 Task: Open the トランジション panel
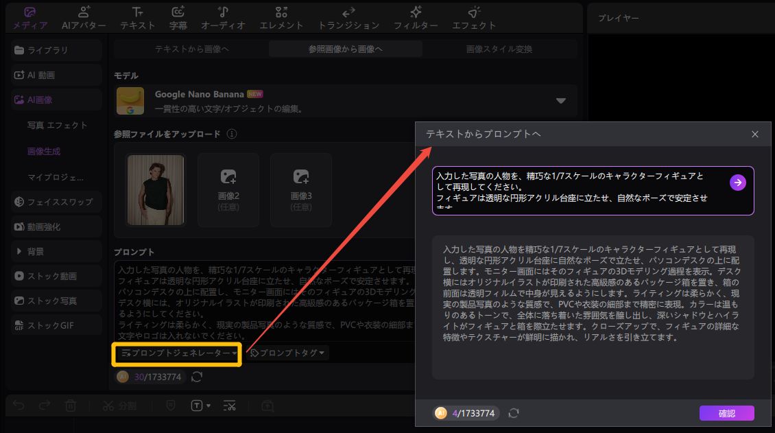point(348,18)
